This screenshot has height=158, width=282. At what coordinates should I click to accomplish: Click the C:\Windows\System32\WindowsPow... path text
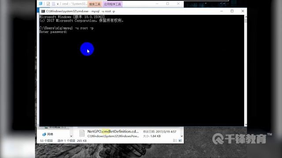[113, 136]
